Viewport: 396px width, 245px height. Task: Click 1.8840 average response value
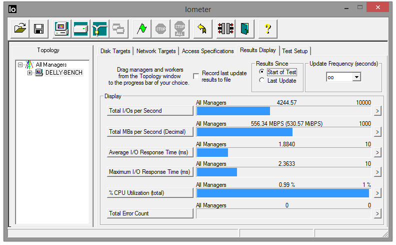click(286, 144)
